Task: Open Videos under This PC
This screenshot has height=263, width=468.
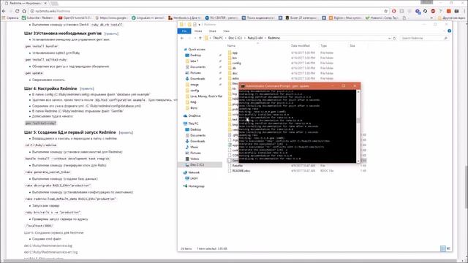Action: point(195,159)
